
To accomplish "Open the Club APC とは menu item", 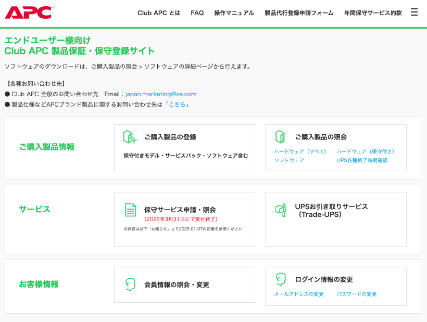I will (159, 13).
